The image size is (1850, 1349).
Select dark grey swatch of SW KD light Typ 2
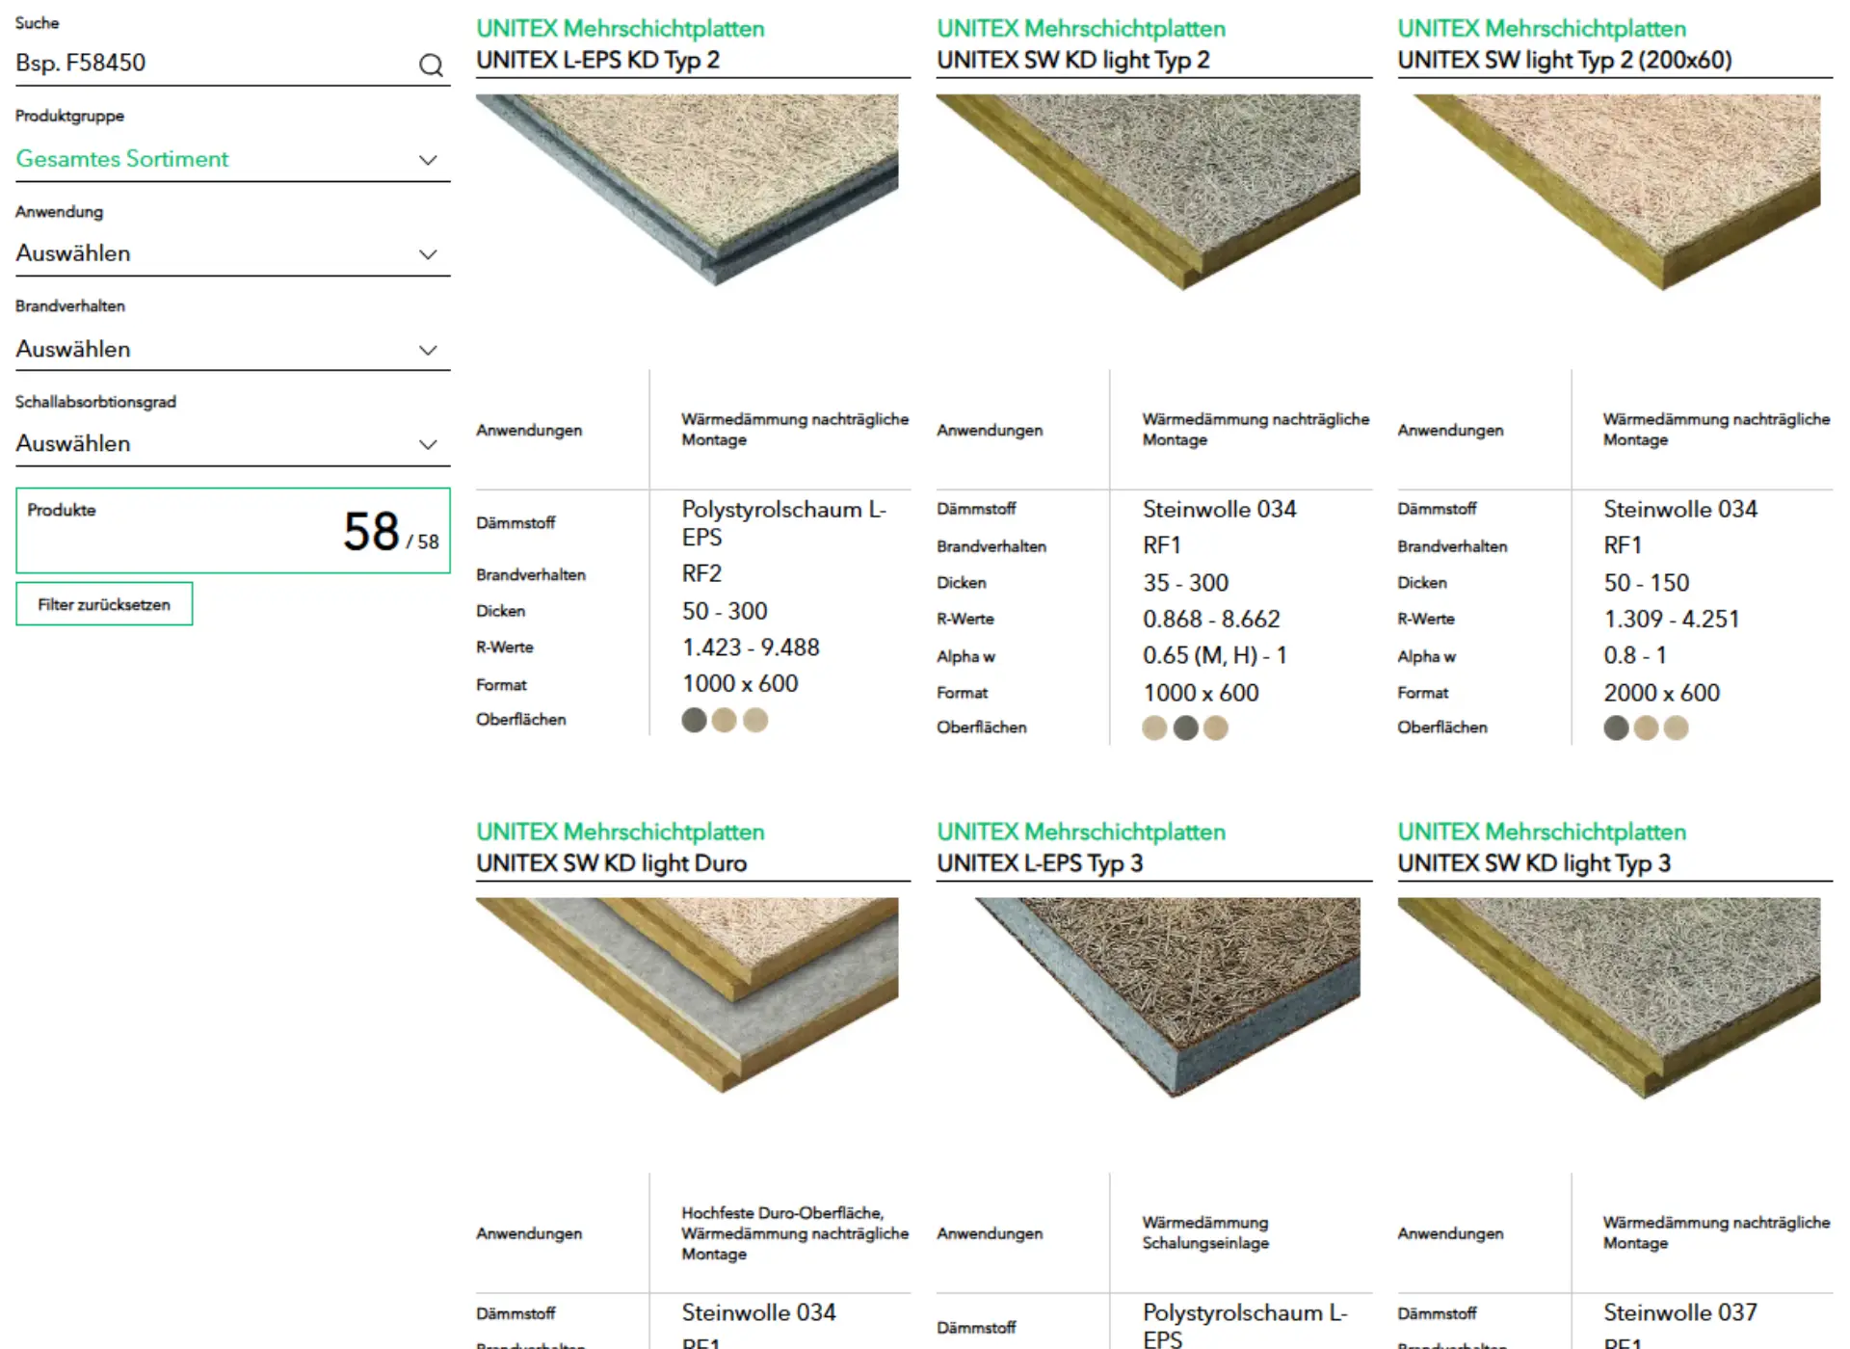[x=1185, y=727]
